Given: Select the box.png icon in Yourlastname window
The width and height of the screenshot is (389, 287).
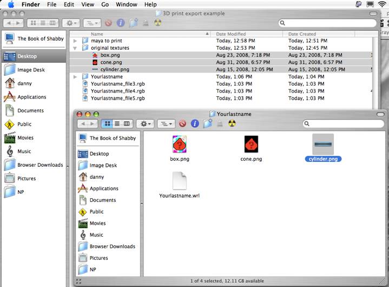Looking at the screenshot, I should (179, 145).
